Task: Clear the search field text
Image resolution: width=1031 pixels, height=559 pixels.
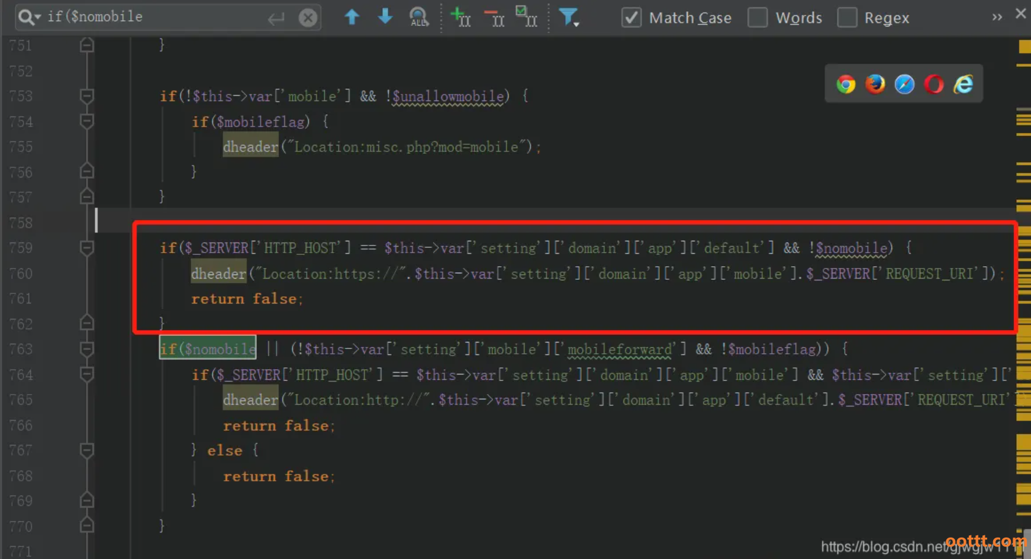Action: [x=308, y=18]
